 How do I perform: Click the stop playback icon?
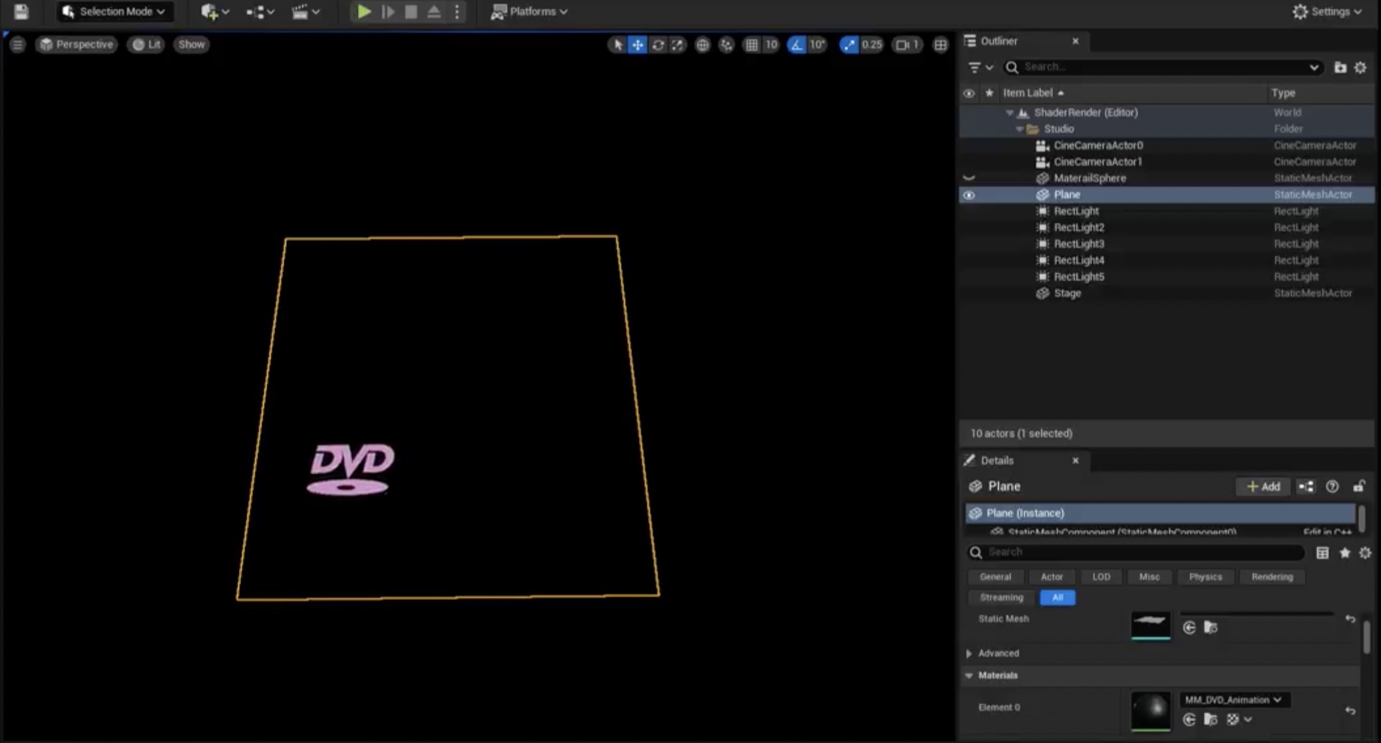pyautogui.click(x=410, y=11)
